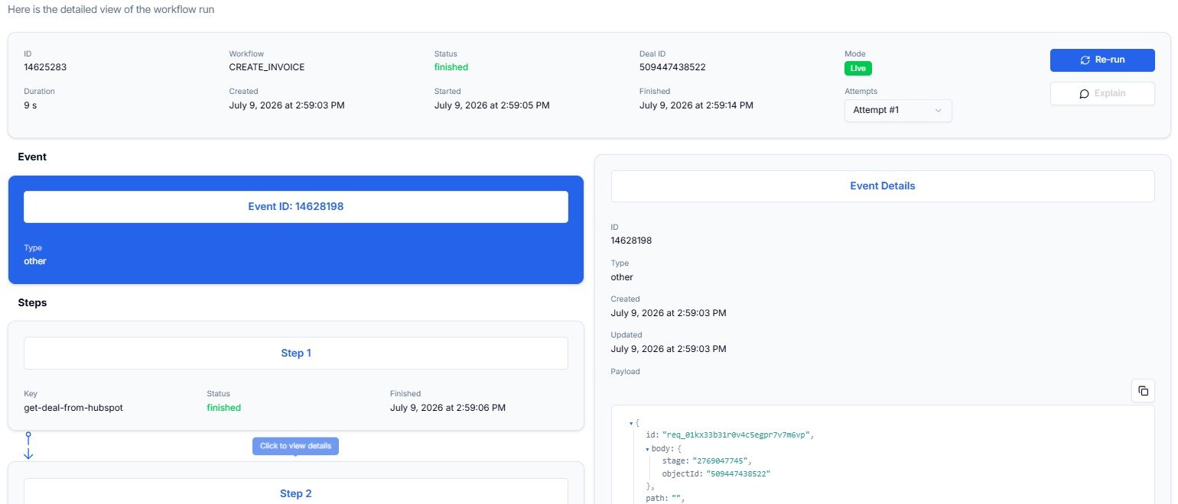Open the Attempt #1 dropdown
Viewport: 1178px width, 504px height.
[x=898, y=110]
